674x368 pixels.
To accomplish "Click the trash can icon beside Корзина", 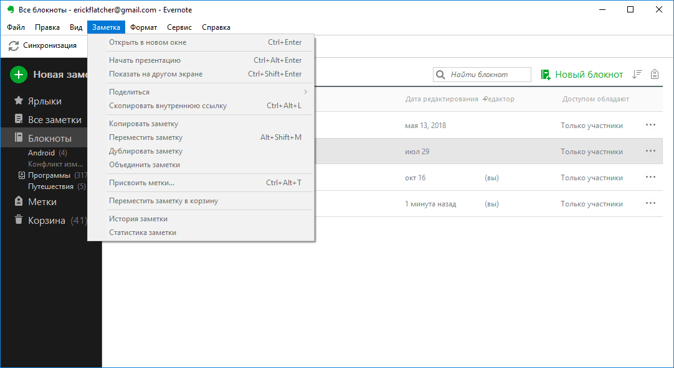I will coord(19,220).
